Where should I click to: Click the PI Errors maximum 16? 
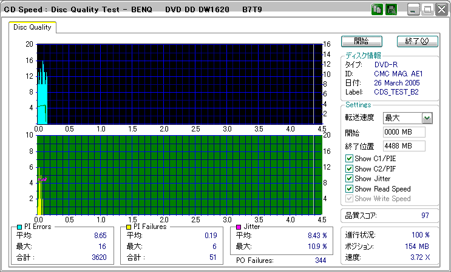(102, 246)
